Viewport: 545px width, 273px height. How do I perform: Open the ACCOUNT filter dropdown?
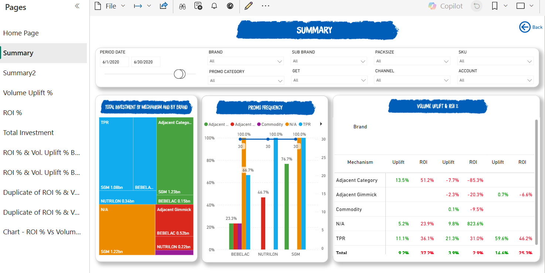click(x=496, y=80)
